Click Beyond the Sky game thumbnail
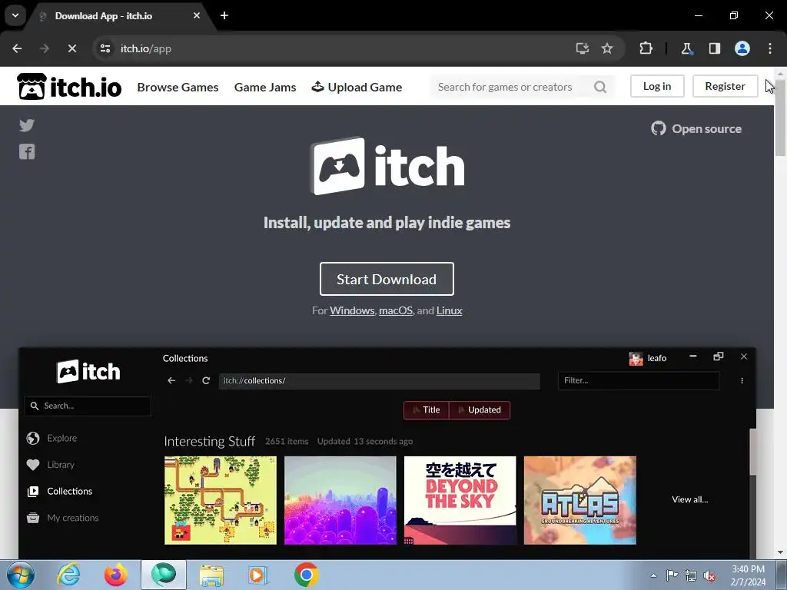 [x=460, y=500]
